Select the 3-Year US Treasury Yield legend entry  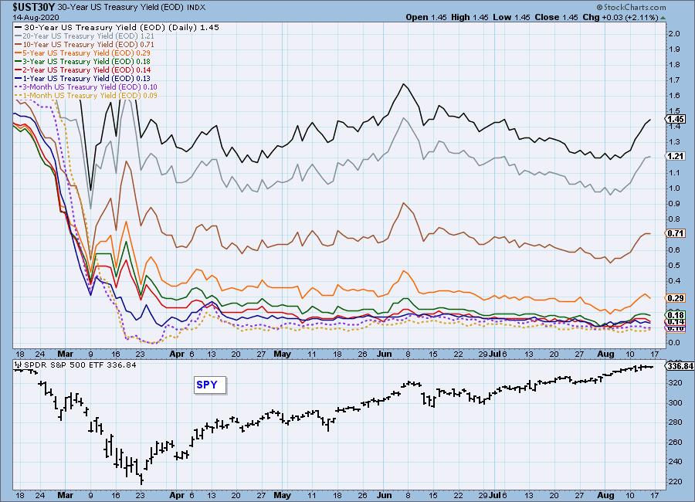83,61
